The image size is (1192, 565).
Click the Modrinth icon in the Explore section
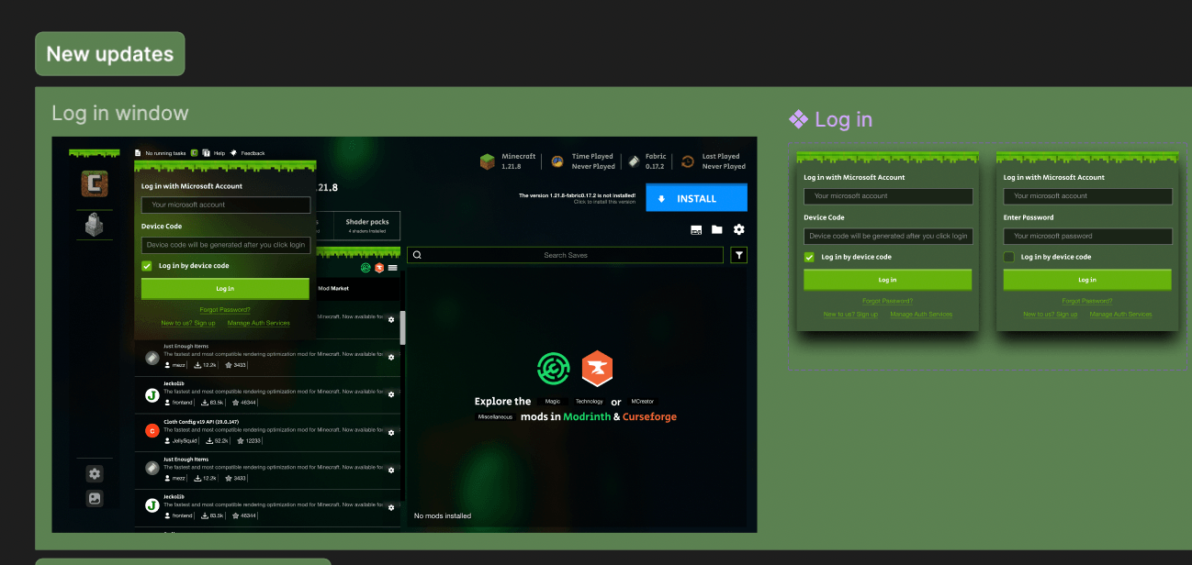point(553,367)
